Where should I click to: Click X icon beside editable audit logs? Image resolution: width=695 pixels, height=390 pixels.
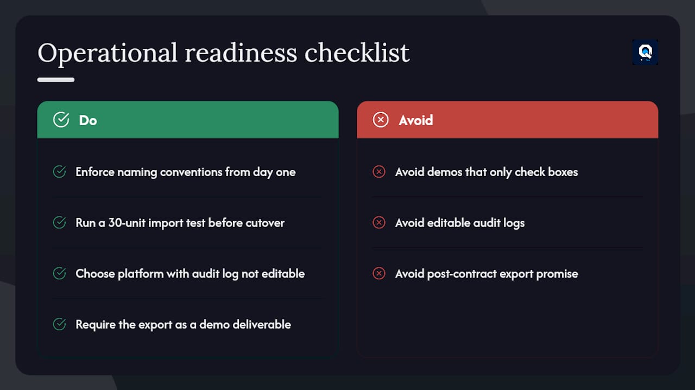click(379, 223)
